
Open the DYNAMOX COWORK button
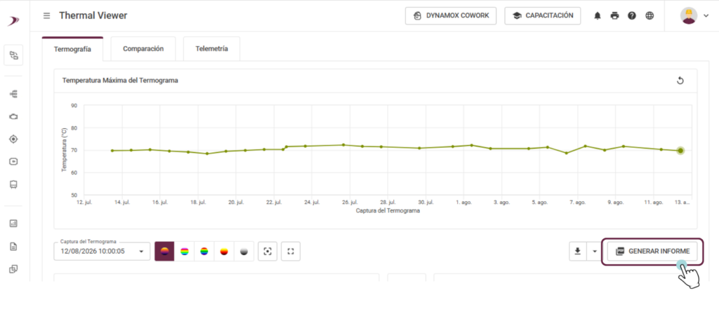point(451,15)
